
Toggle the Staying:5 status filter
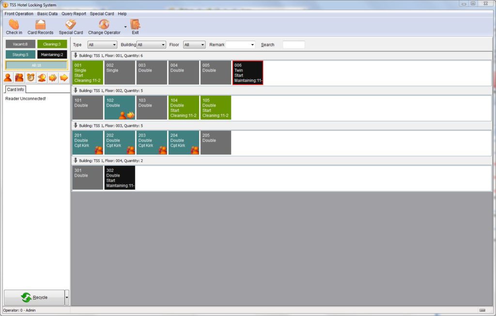coord(20,55)
